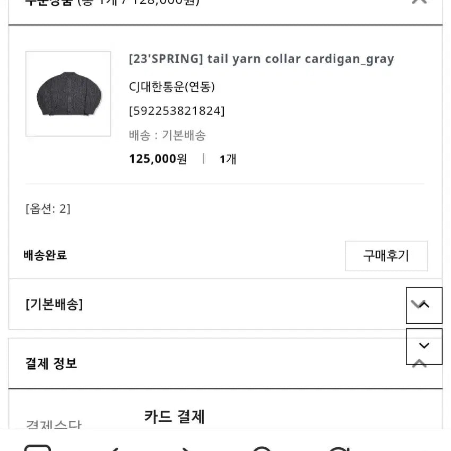The image size is (451, 451).
Task: Open CJ대한통운(연동) delivery tracking link
Action: (x=172, y=86)
